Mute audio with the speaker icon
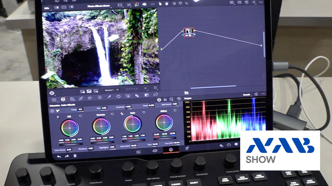 pyautogui.click(x=144, y=4)
